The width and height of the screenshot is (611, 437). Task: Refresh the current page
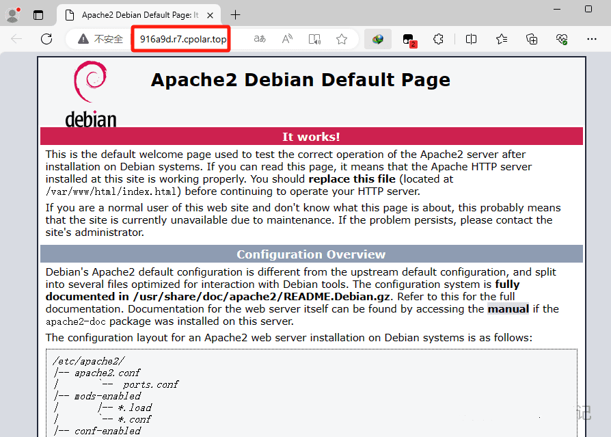[46, 39]
